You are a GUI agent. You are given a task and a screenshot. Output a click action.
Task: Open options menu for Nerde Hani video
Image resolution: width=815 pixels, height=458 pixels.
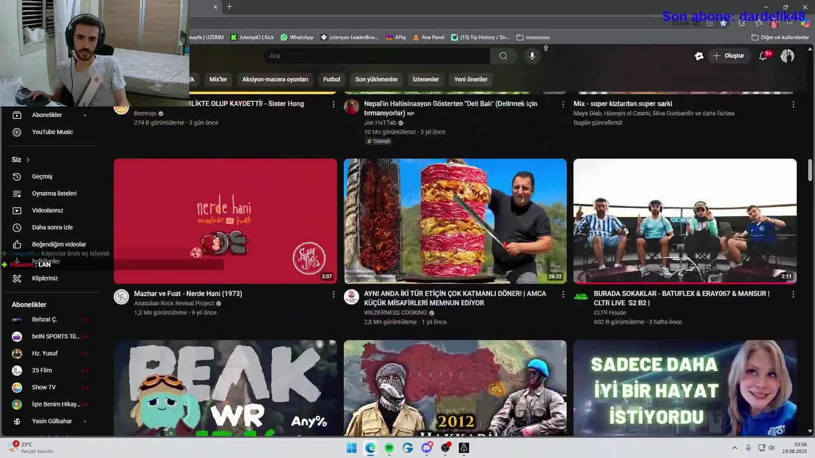[x=333, y=295]
